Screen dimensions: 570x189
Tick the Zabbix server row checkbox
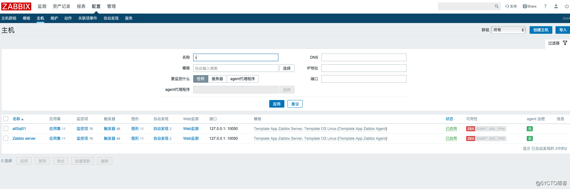coord(6,138)
